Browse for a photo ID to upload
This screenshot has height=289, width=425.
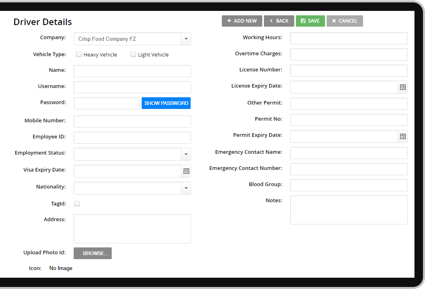point(93,253)
